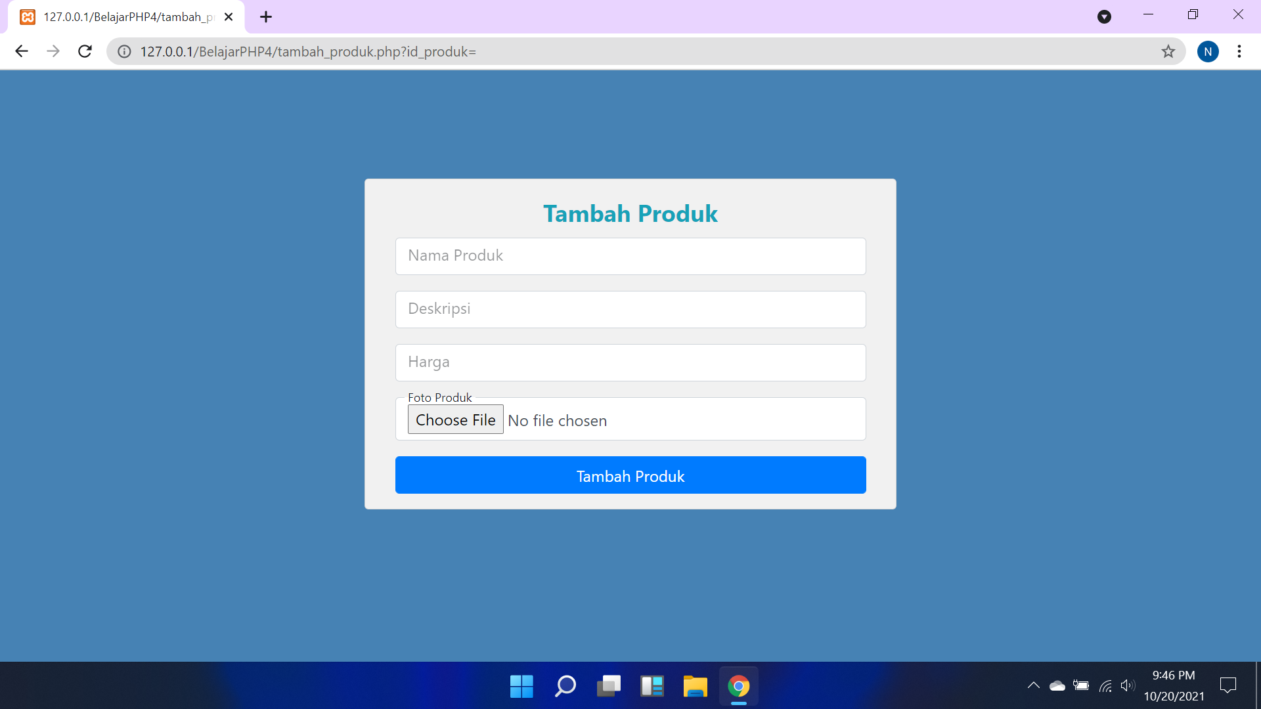The height and width of the screenshot is (709, 1261).
Task: Click the back navigation arrow
Action: pos(22,51)
